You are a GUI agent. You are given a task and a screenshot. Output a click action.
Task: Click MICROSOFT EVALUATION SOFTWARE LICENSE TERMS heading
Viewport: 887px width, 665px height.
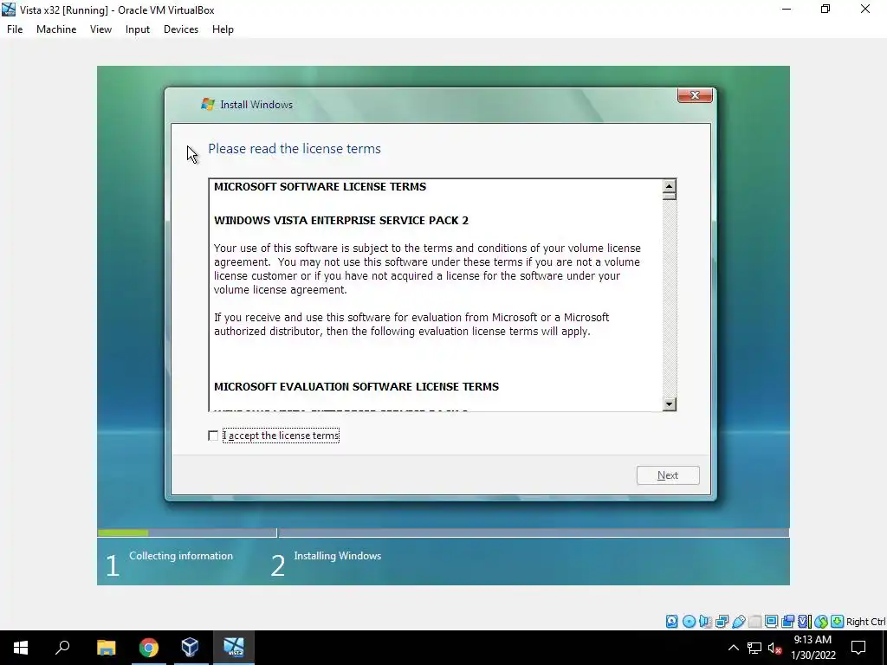(x=356, y=387)
